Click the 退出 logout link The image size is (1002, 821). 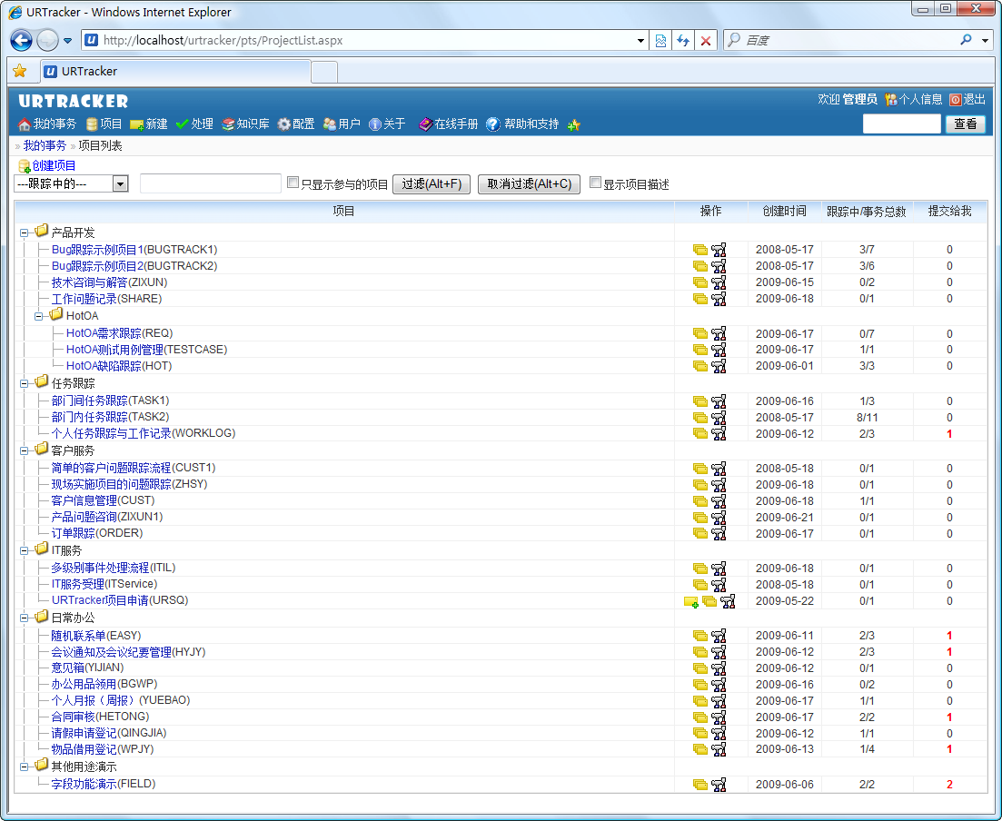tap(967, 100)
